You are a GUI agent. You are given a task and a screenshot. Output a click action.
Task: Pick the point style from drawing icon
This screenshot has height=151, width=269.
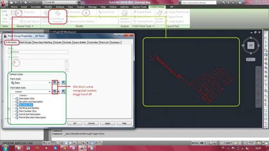click(63, 83)
